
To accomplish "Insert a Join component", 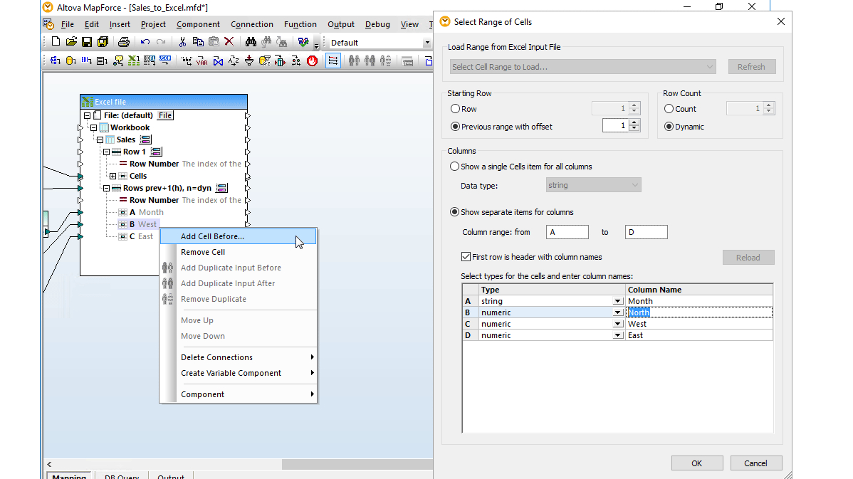I will (x=217, y=60).
